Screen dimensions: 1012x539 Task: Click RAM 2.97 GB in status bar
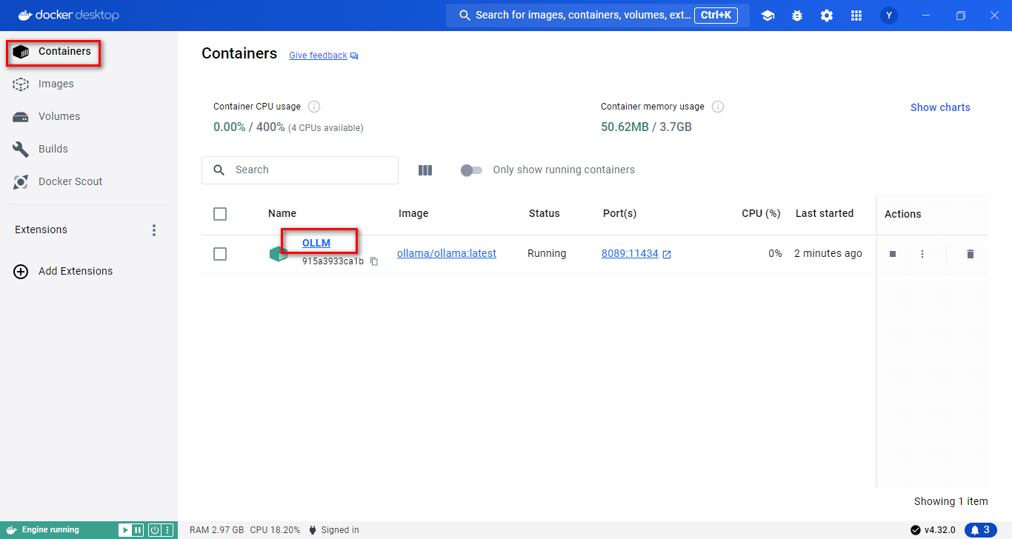coord(216,530)
